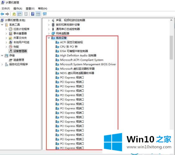Click the 共享文件夹 folder icon

point(11,38)
